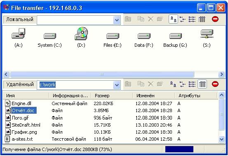This screenshot has width=228, height=156.
Task: Click the status text Получение файла
Action: click(x=22, y=149)
